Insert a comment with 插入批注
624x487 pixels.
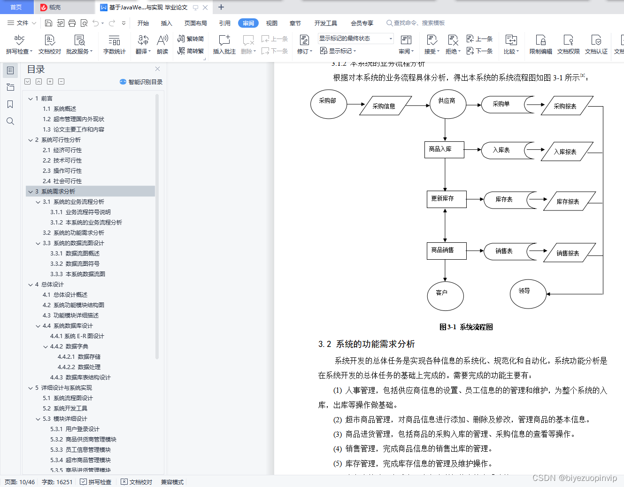(x=224, y=45)
